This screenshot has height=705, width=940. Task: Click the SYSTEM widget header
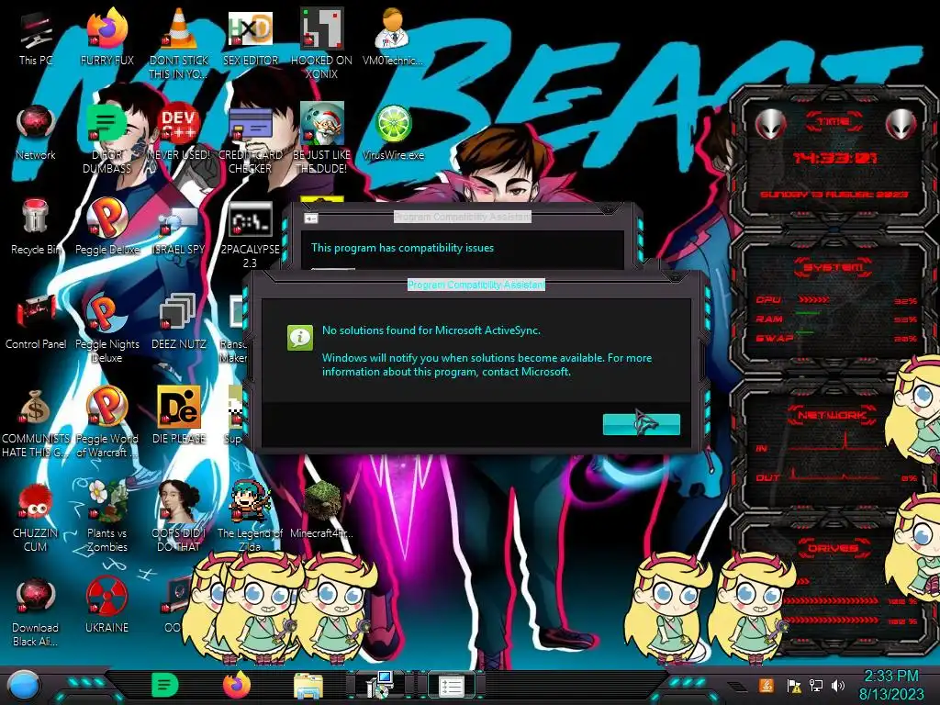coord(834,267)
